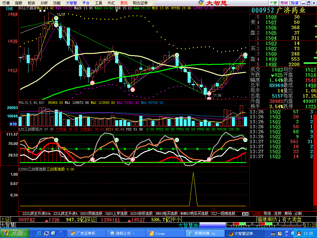Click the 大智慧 logo icon in the title bar

point(201,3)
